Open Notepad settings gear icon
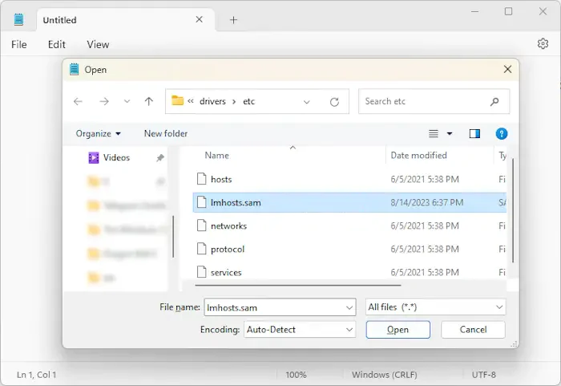Image resolution: width=561 pixels, height=386 pixels. coord(543,43)
